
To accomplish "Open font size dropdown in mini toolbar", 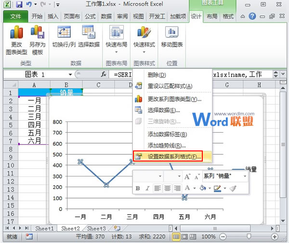I will (179, 176).
